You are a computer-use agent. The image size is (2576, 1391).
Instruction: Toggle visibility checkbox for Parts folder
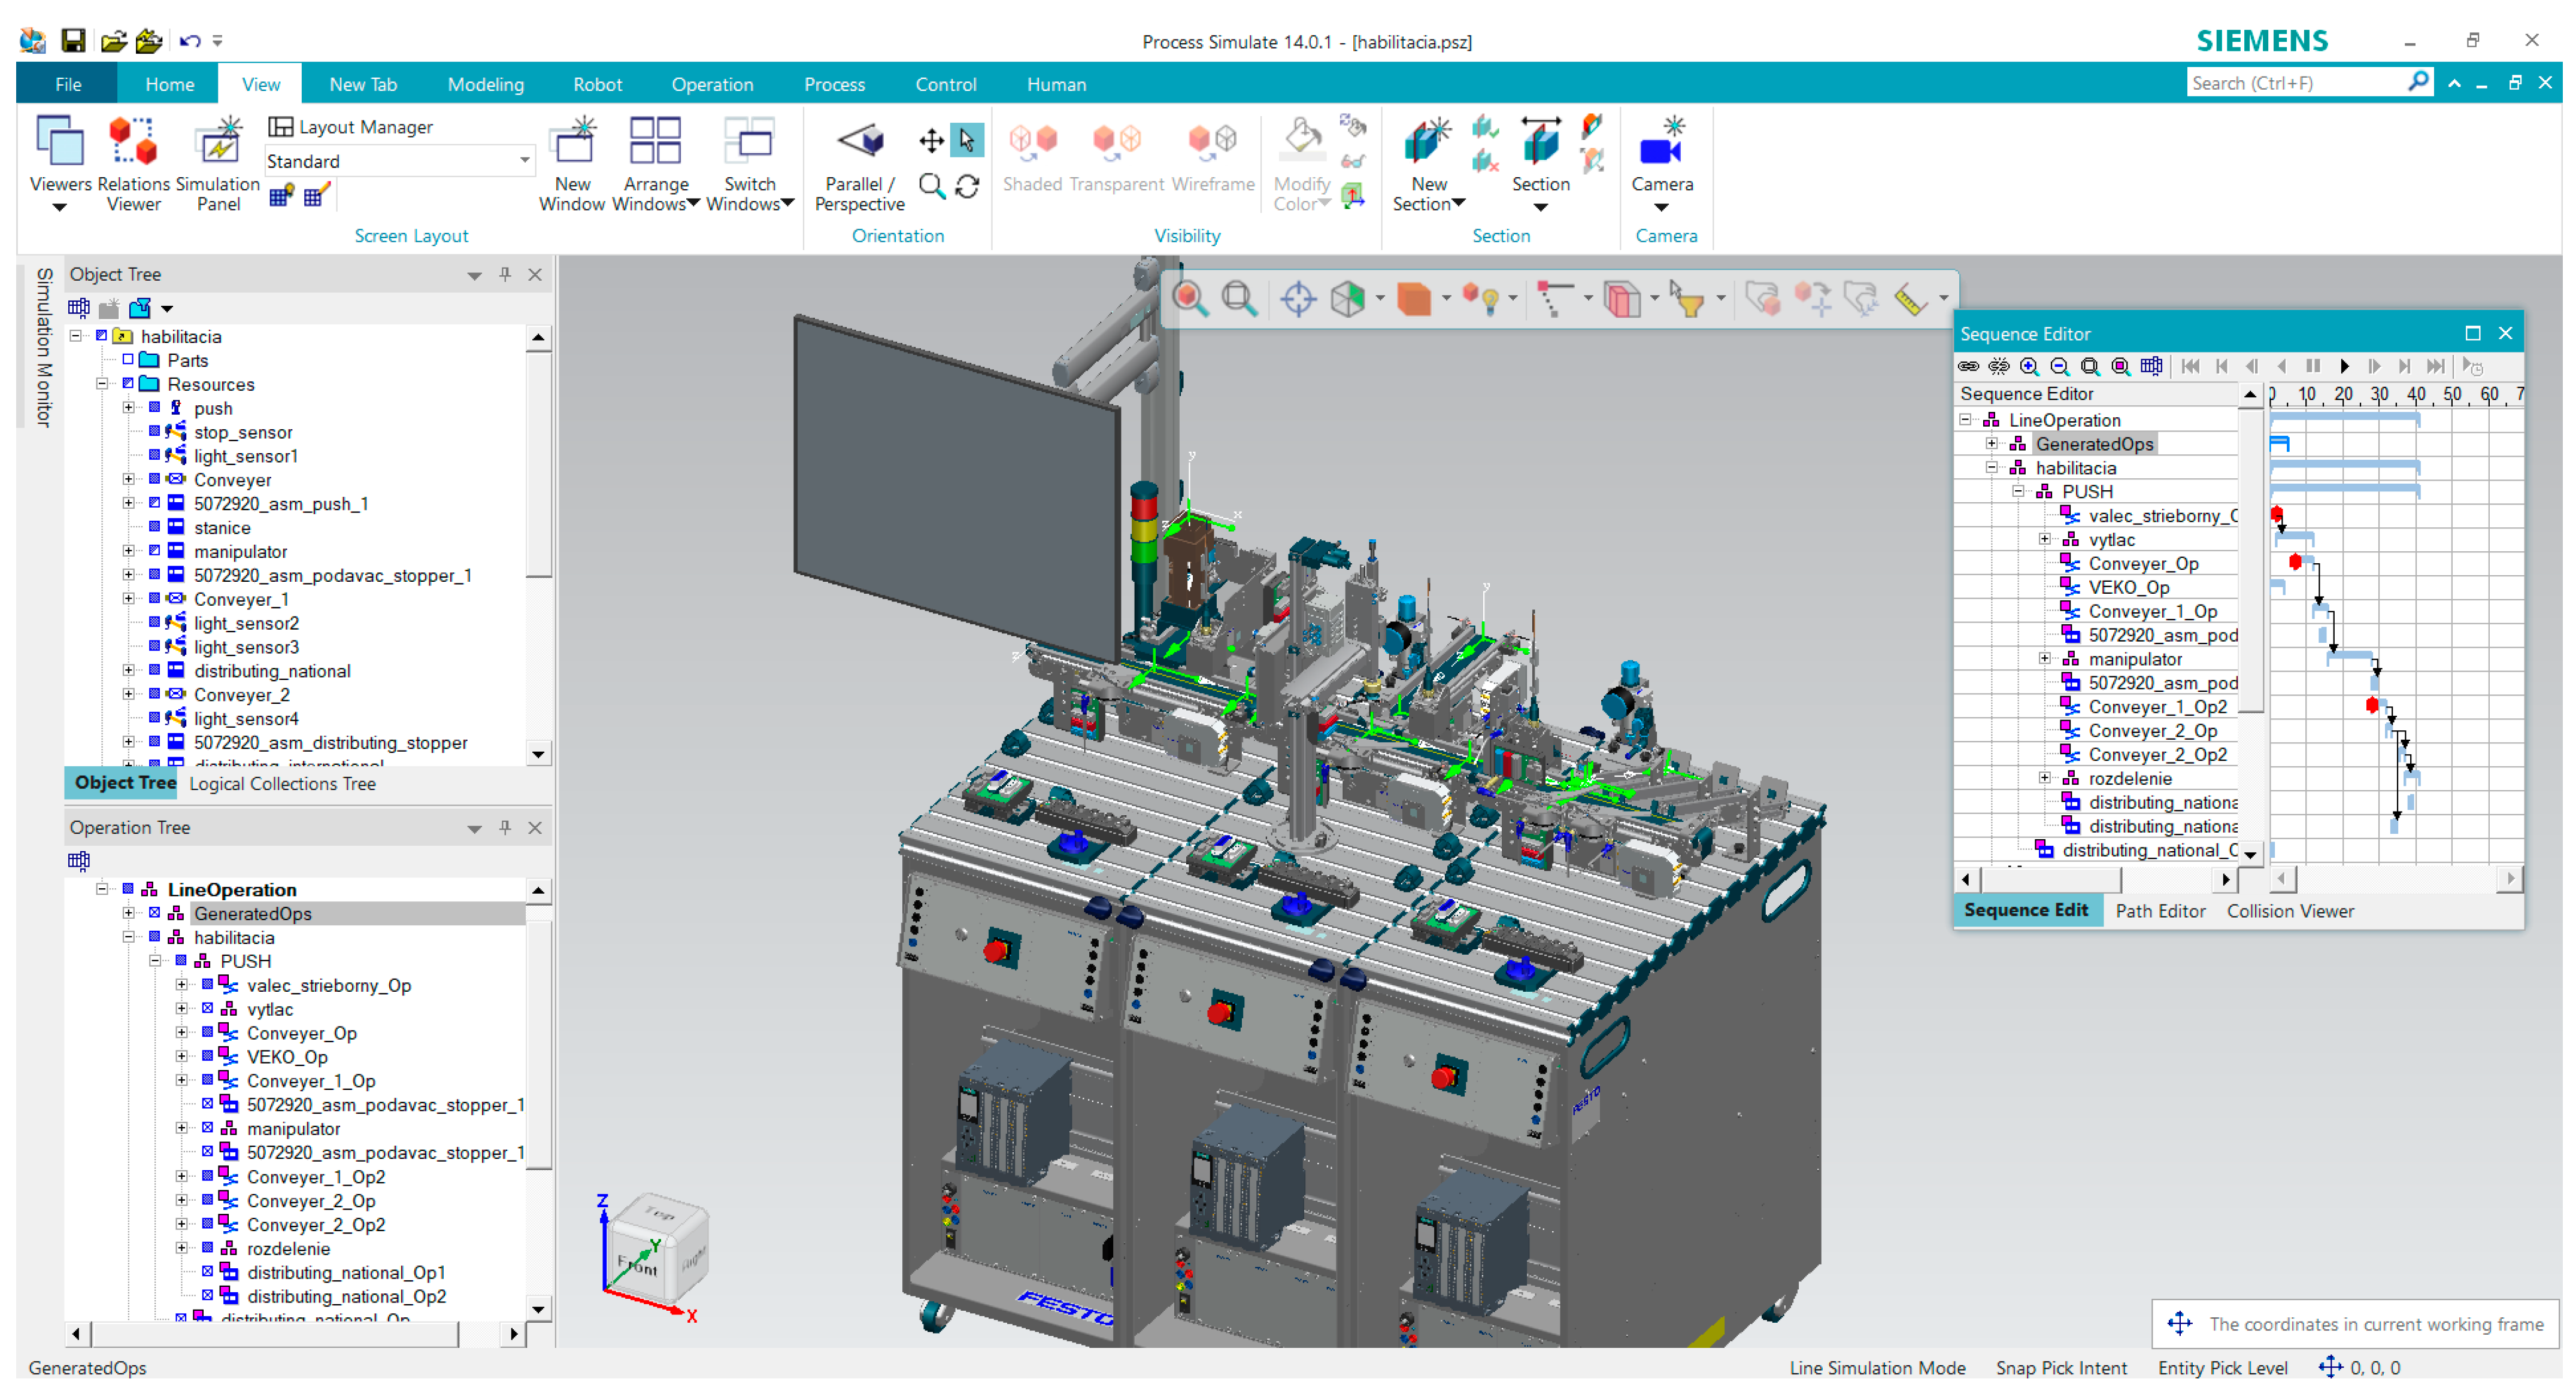pyautogui.click(x=128, y=360)
